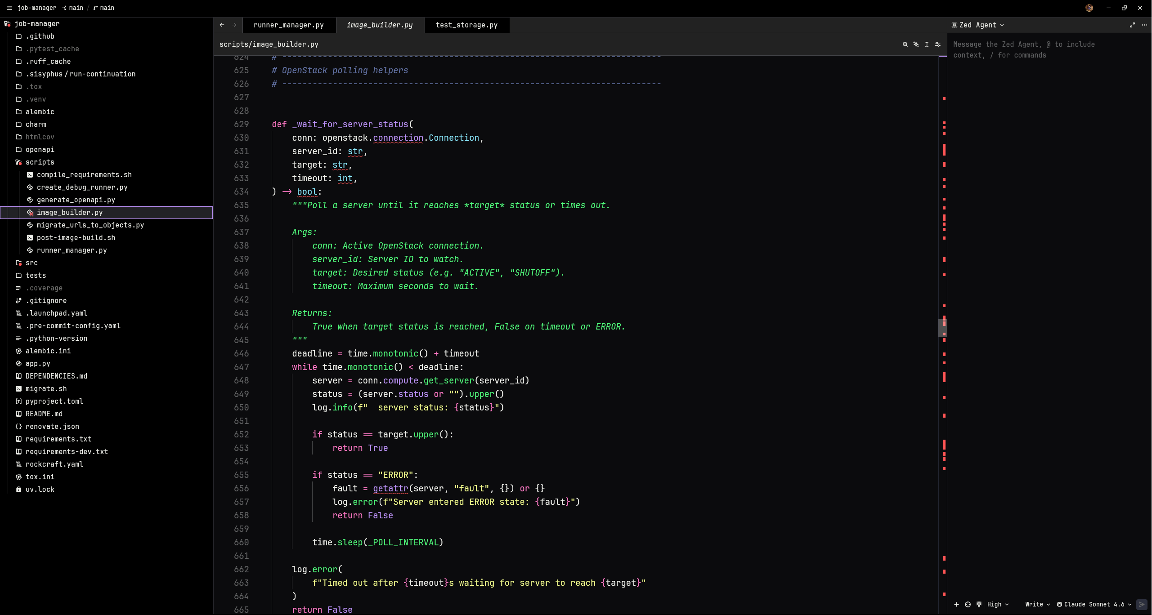Open the Write profile dropdown

point(1037,604)
